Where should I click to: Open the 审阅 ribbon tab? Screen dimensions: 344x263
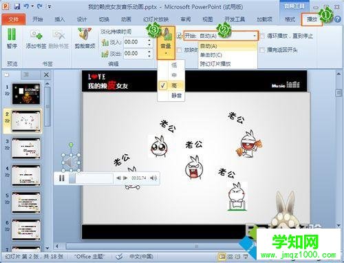186,19
